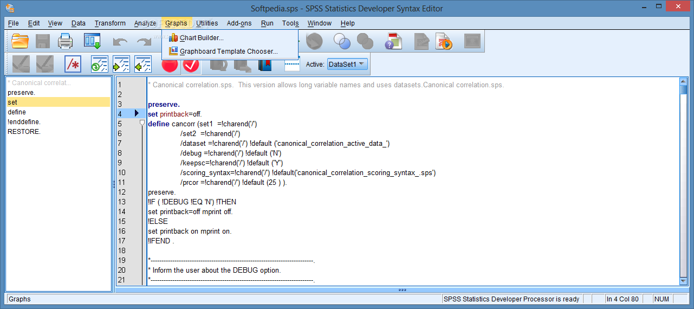Open the Run menu
This screenshot has width=694, height=309.
[x=267, y=23]
